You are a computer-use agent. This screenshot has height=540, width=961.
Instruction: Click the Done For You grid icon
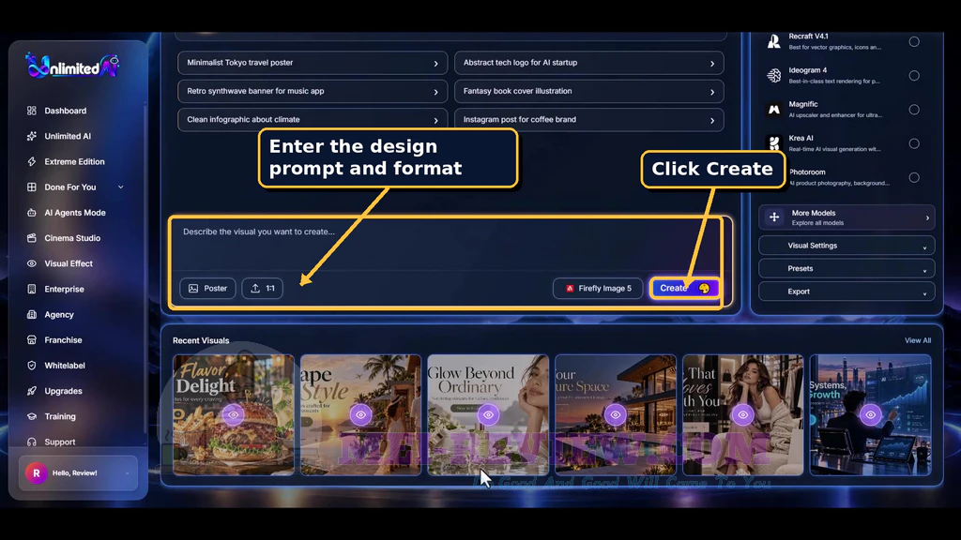point(32,187)
